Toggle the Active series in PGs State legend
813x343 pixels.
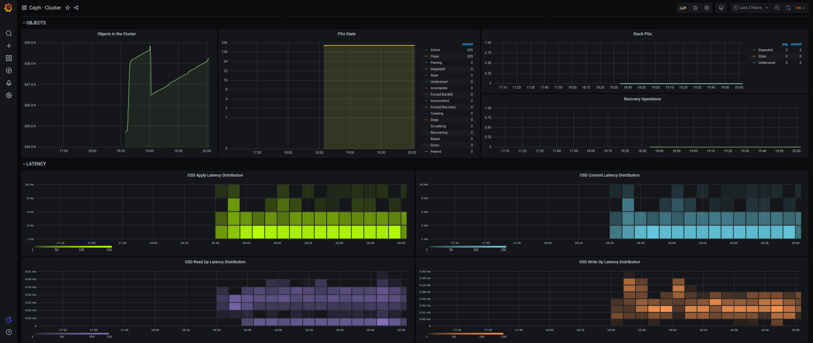coord(435,50)
